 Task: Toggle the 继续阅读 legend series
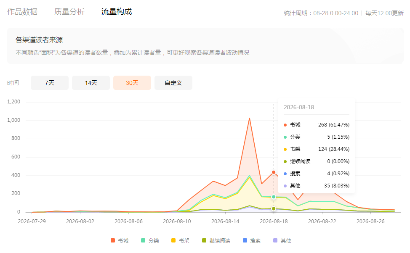(x=216, y=240)
